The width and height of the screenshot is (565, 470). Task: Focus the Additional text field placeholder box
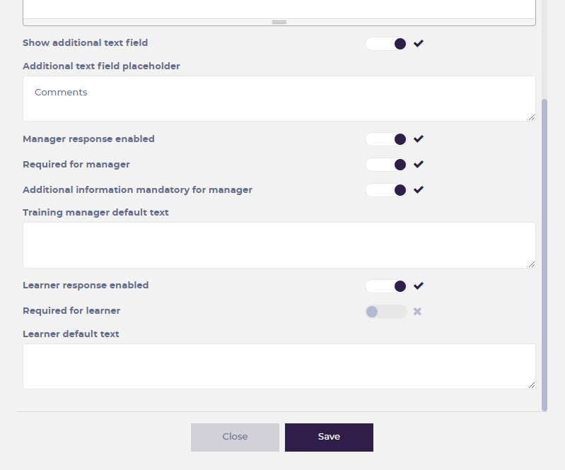(x=279, y=98)
